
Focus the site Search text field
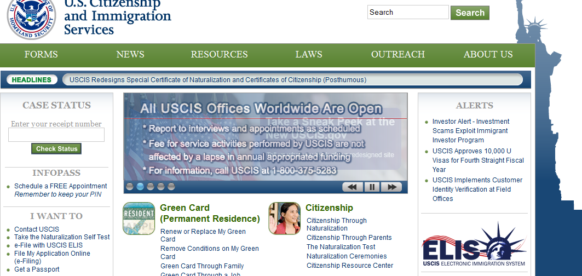(408, 12)
